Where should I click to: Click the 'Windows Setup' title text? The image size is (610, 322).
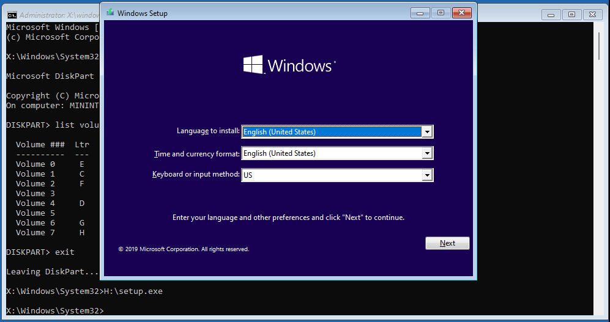(143, 13)
